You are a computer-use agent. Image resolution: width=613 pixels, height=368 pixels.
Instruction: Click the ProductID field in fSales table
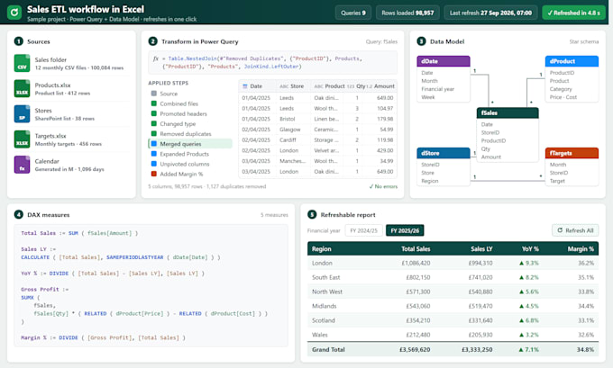click(x=493, y=140)
